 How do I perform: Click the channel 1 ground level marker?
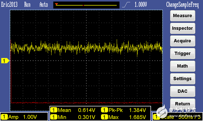(5, 61)
